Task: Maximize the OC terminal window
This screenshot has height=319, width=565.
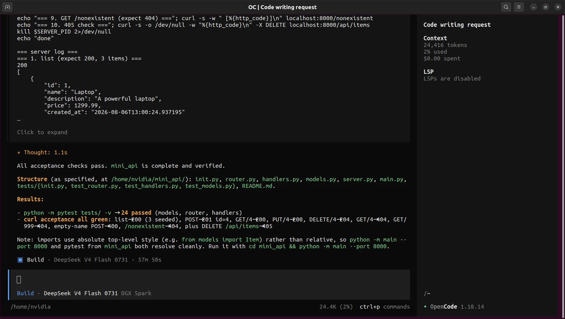Action: (546, 7)
